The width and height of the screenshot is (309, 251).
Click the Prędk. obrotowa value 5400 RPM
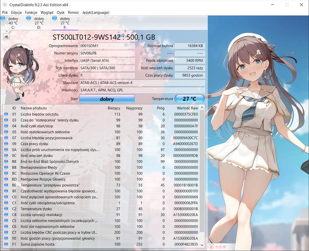tap(190, 61)
